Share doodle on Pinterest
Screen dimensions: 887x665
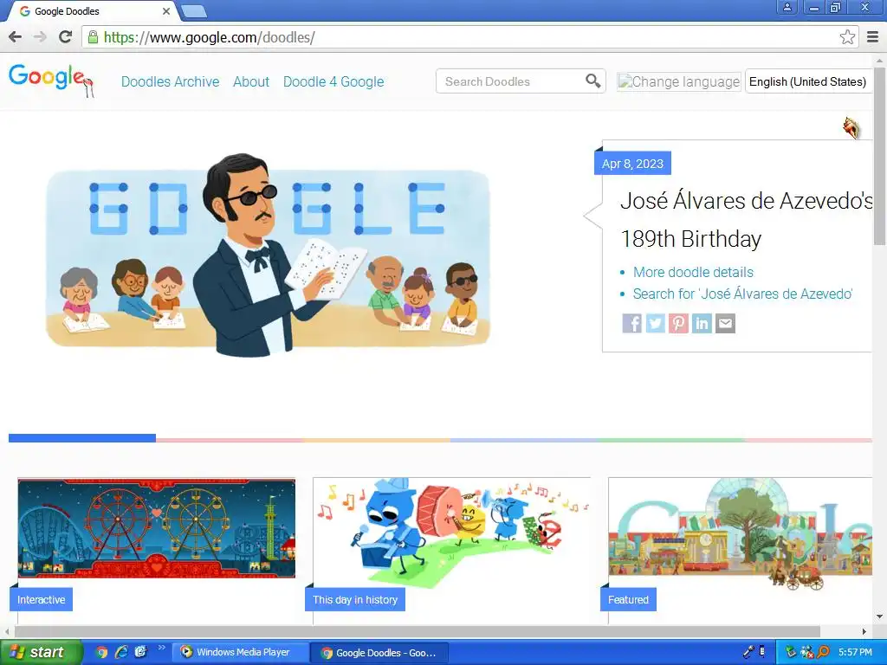tap(678, 324)
